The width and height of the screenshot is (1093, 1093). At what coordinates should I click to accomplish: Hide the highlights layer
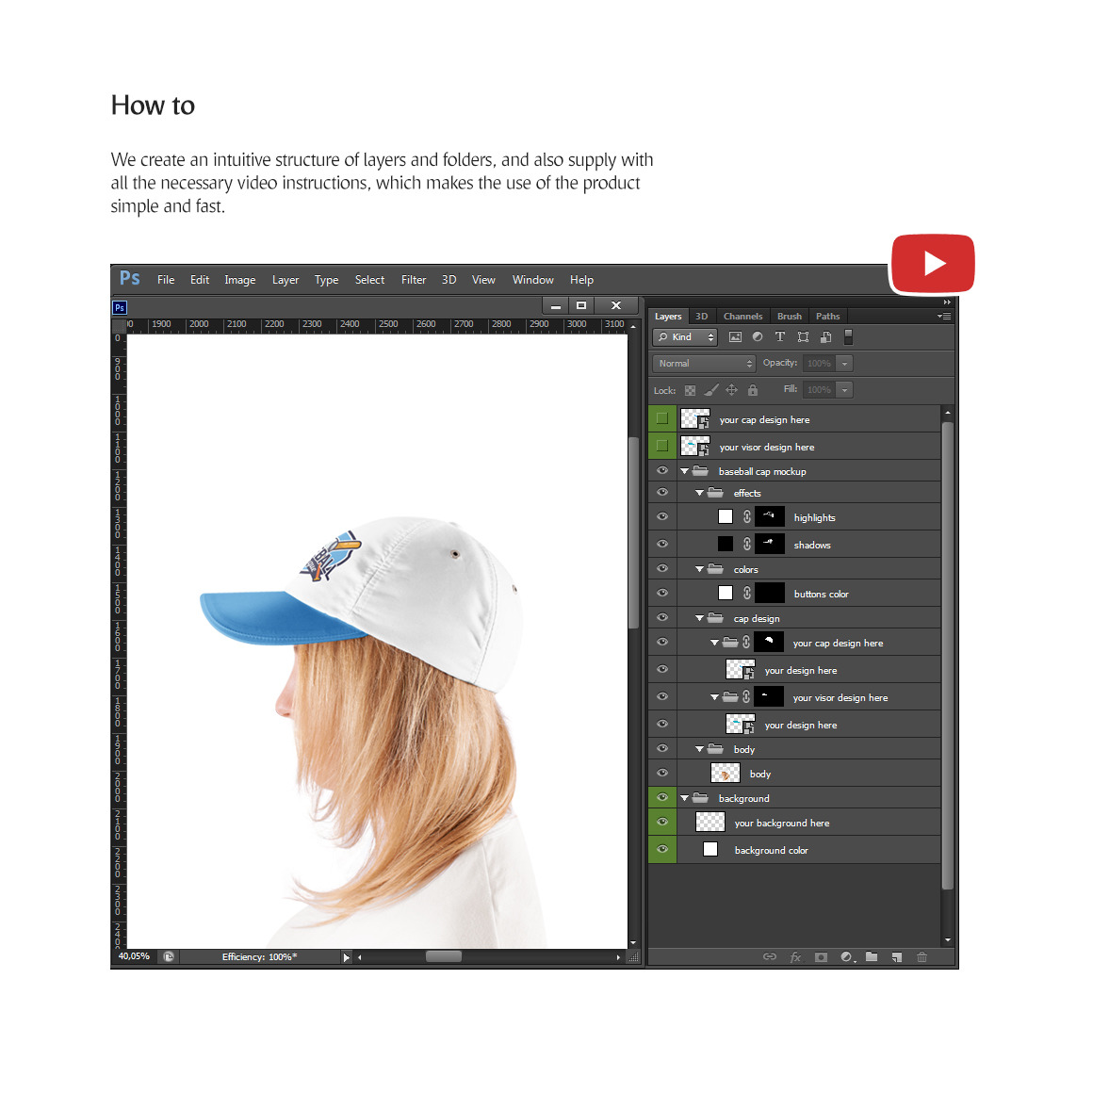(662, 517)
